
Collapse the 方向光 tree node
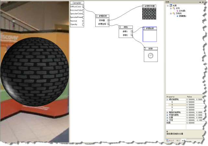171,13
